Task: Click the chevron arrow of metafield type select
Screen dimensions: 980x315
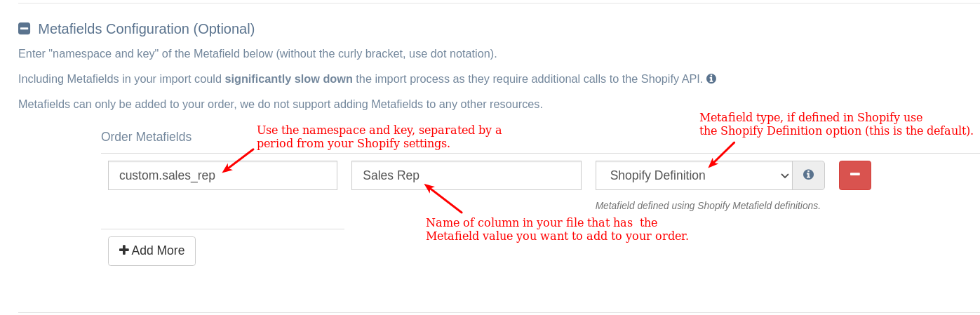Action: point(785,176)
